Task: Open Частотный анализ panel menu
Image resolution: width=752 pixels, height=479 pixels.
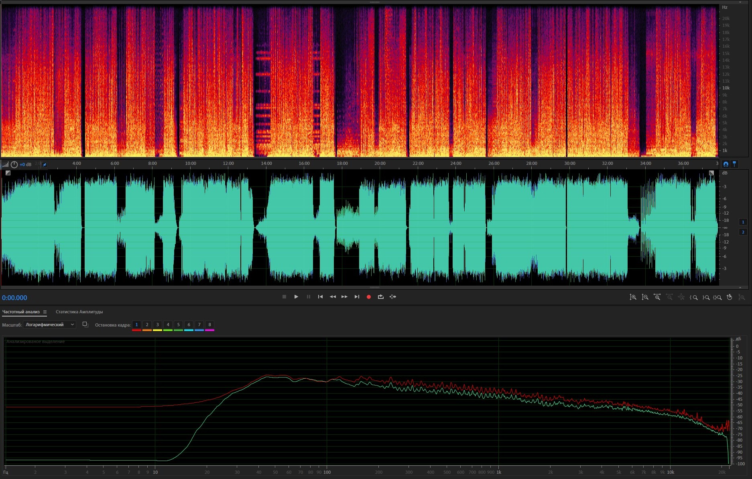Action: 45,312
